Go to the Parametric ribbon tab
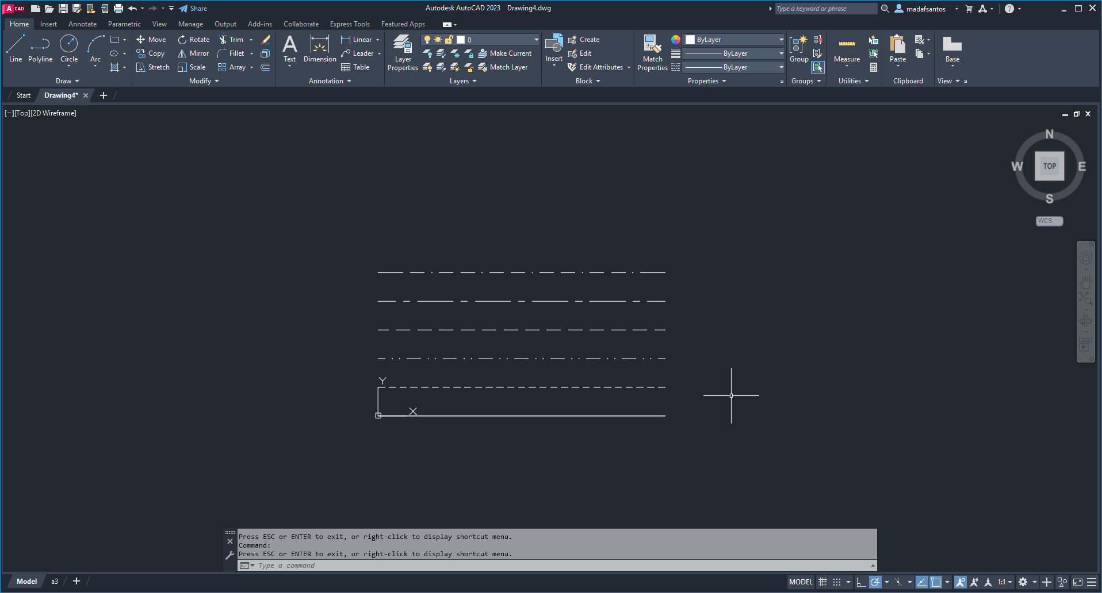 click(124, 24)
